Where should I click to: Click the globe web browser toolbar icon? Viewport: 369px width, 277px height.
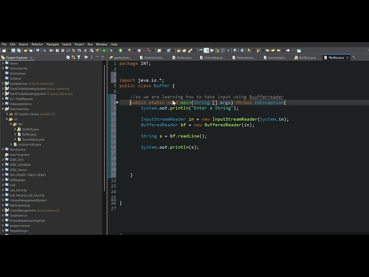(x=235, y=50)
